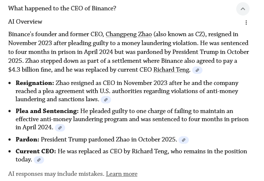The height and width of the screenshot is (181, 264).
Task: Click source link icon after Plea and Sentencing
Action: pyautogui.click(x=60, y=128)
